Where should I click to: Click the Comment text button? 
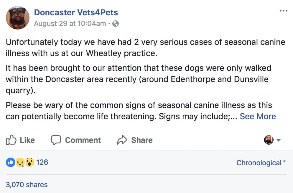(x=83, y=140)
